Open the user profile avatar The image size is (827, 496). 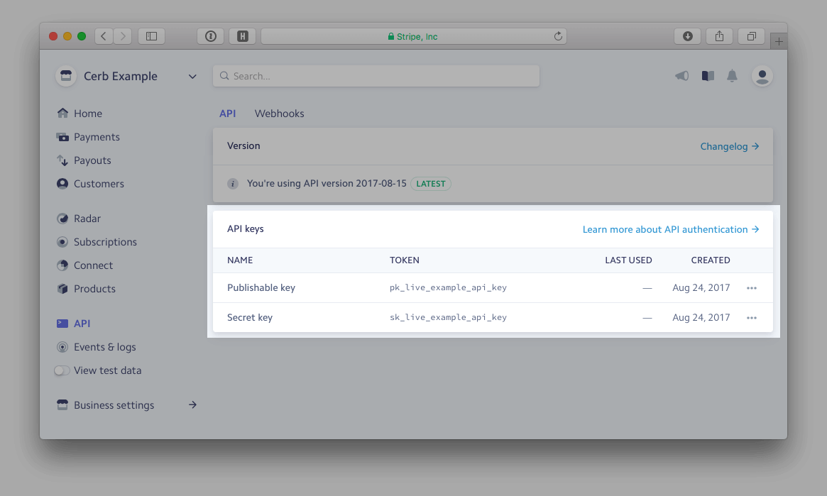pos(762,76)
